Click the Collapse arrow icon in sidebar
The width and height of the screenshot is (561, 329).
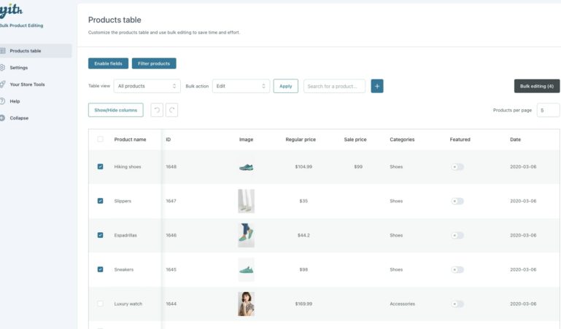pos(2,118)
